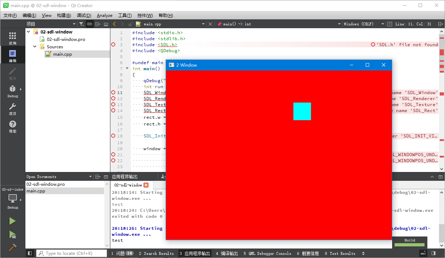Close the 02-sdl-window output tab
445x258 pixels.
(146, 185)
